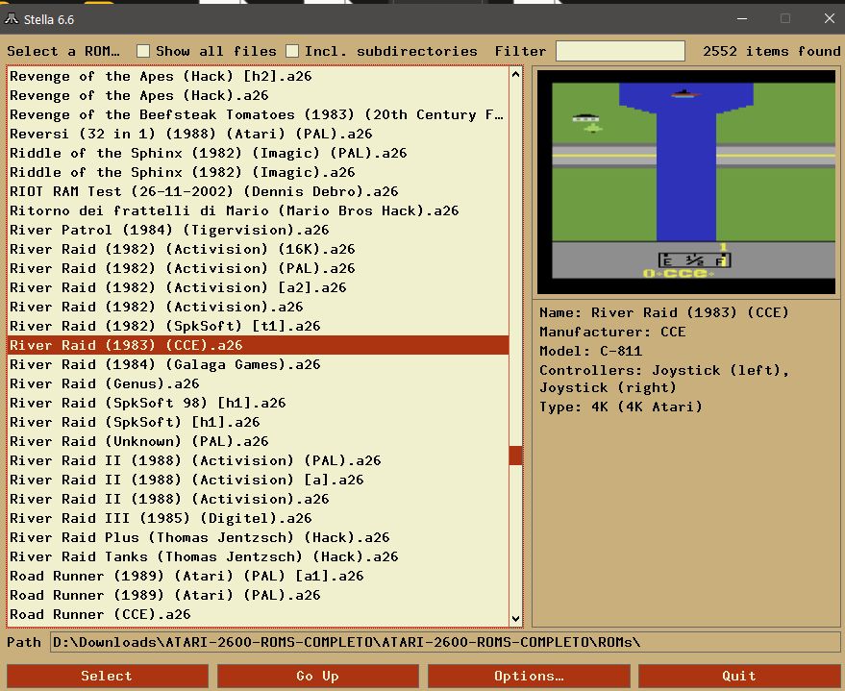The image size is (845, 691).
Task: Select River Raid (SpkSoft 98) [h1].a26
Action: tap(259, 403)
